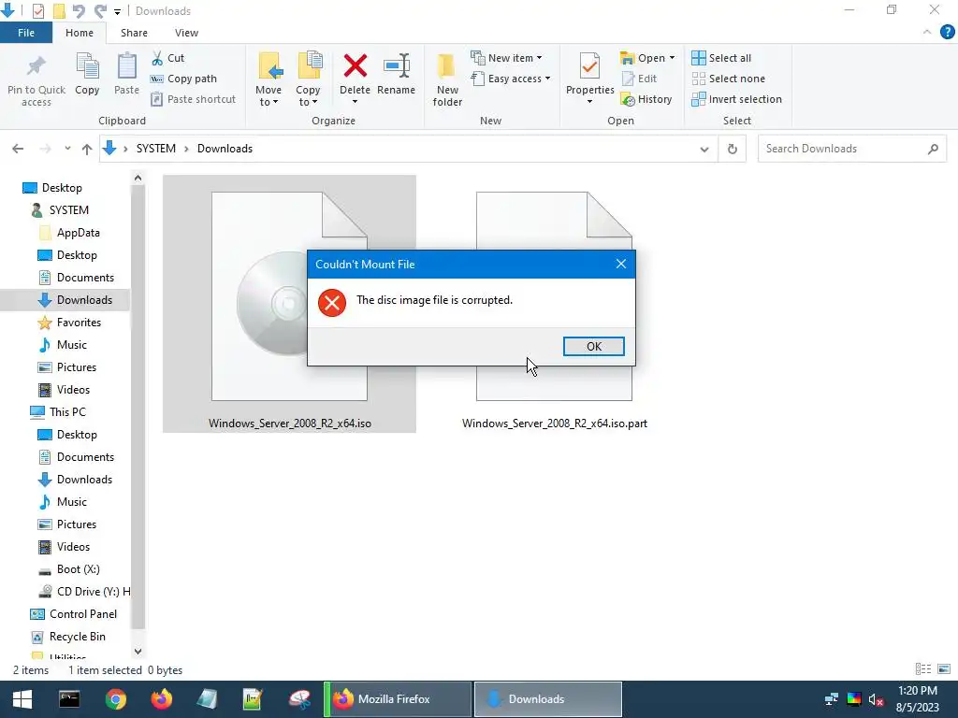Launch Command Prompt from the taskbar
The height and width of the screenshot is (718, 958).
pyautogui.click(x=69, y=699)
